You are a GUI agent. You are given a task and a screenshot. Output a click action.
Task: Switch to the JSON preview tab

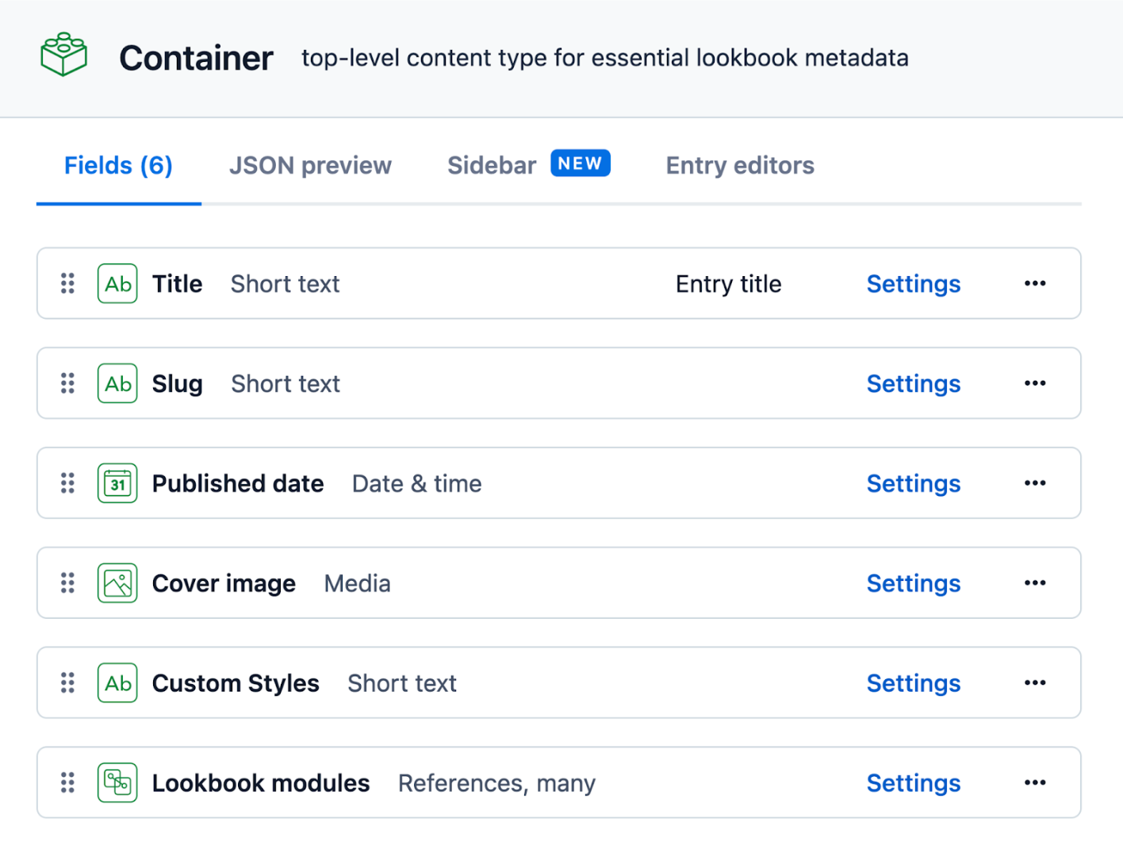click(x=310, y=165)
